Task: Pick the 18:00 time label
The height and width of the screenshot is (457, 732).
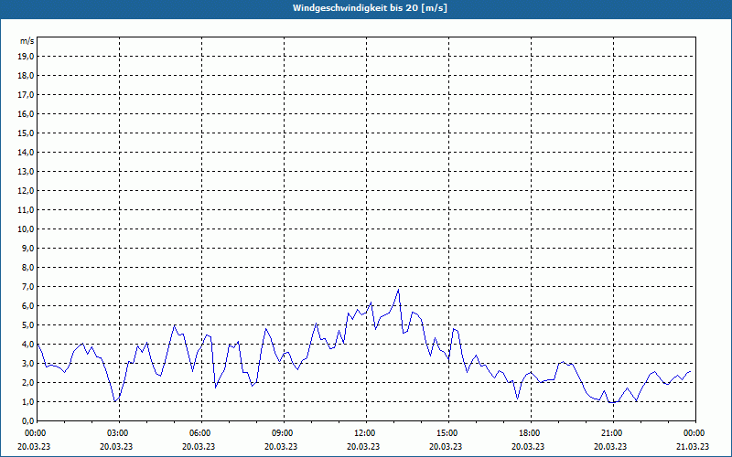Action: [528, 433]
